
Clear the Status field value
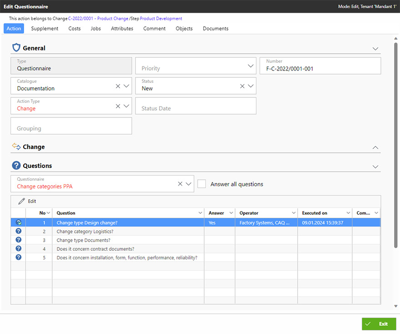tap(242, 86)
